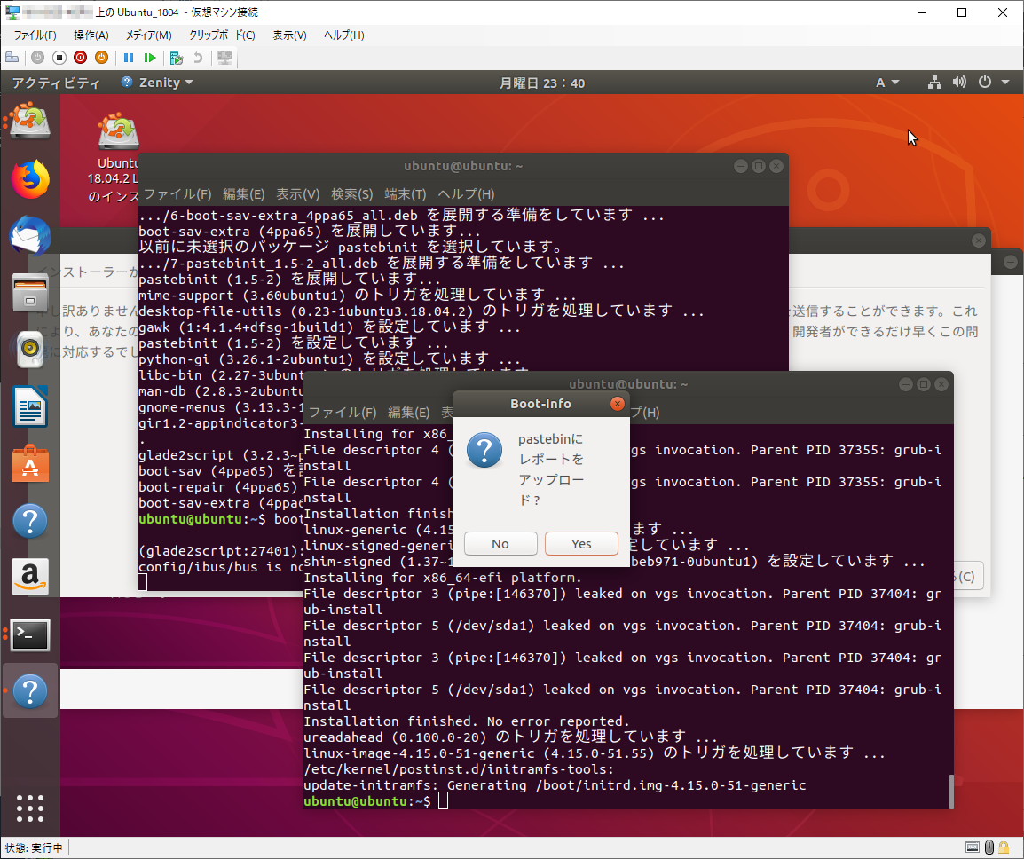Close the Boot-Info dialog

coord(617,404)
